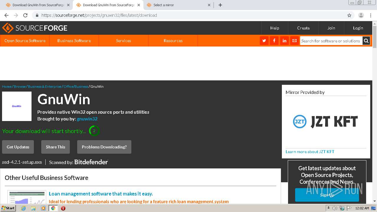Image resolution: width=377 pixels, height=212 pixels.
Task: Open SourceForge Facebook page icon
Action: pyautogui.click(x=274, y=41)
